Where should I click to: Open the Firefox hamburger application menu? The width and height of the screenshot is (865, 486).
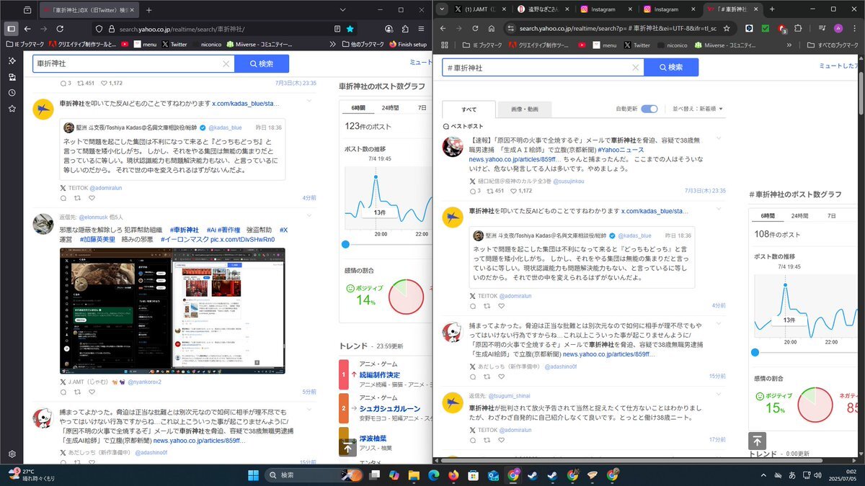(421, 29)
